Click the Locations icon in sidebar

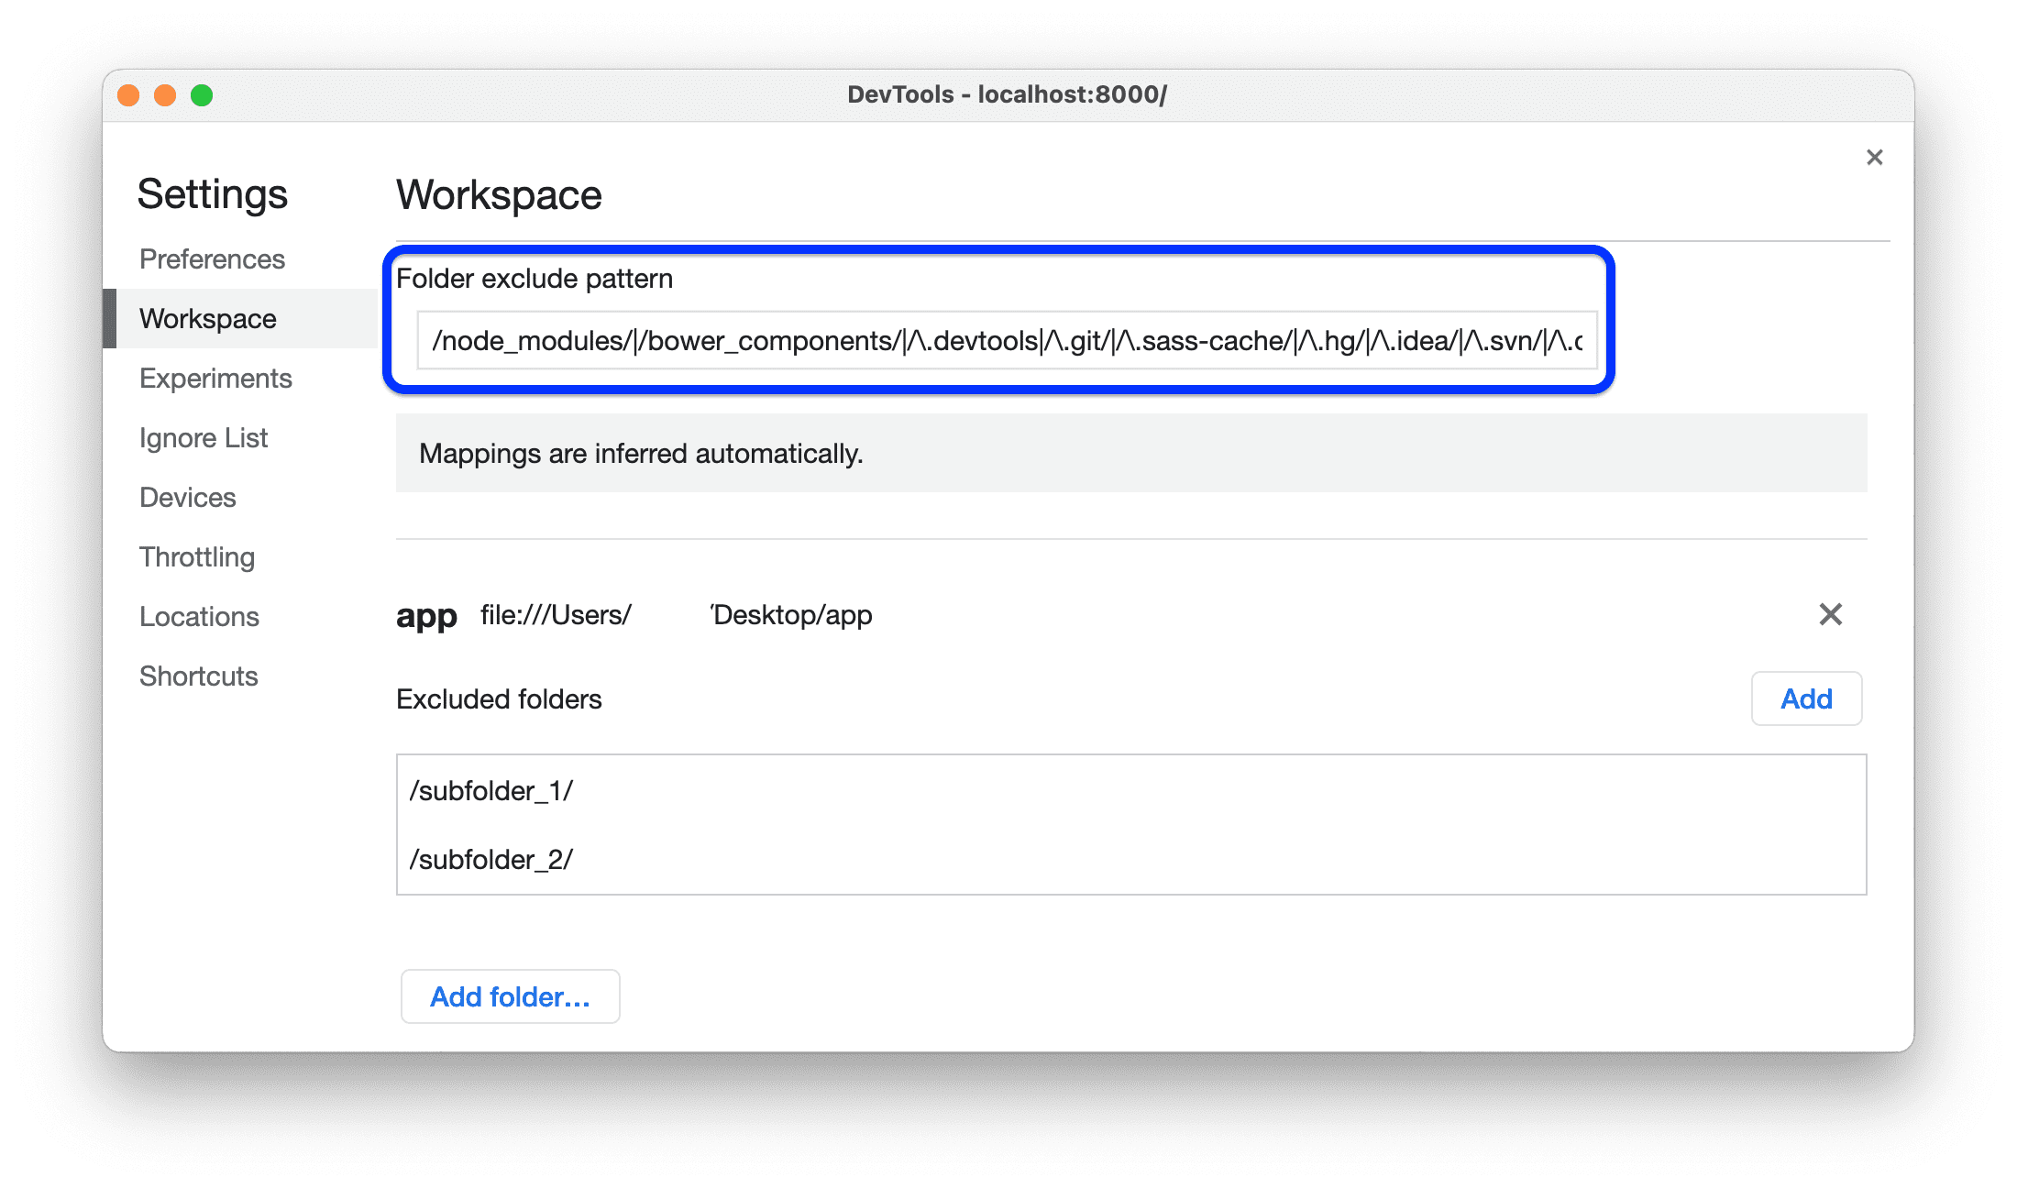pos(200,614)
